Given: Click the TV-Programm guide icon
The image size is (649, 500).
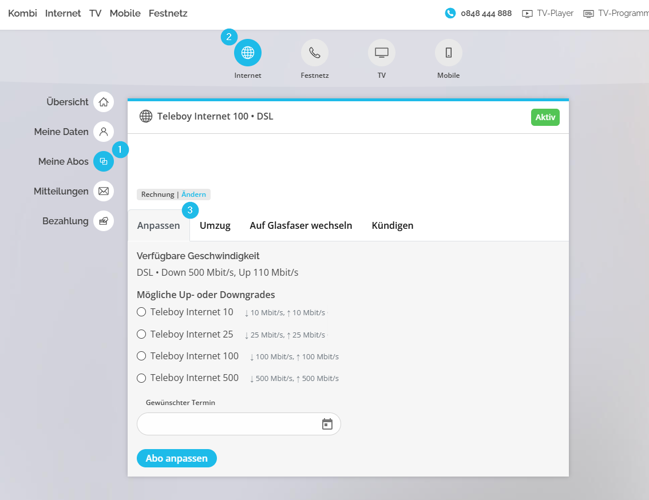Looking at the screenshot, I should point(588,14).
